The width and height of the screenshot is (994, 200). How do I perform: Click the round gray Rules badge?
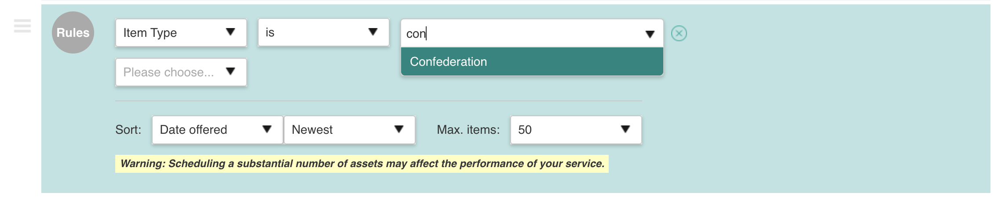click(x=73, y=32)
